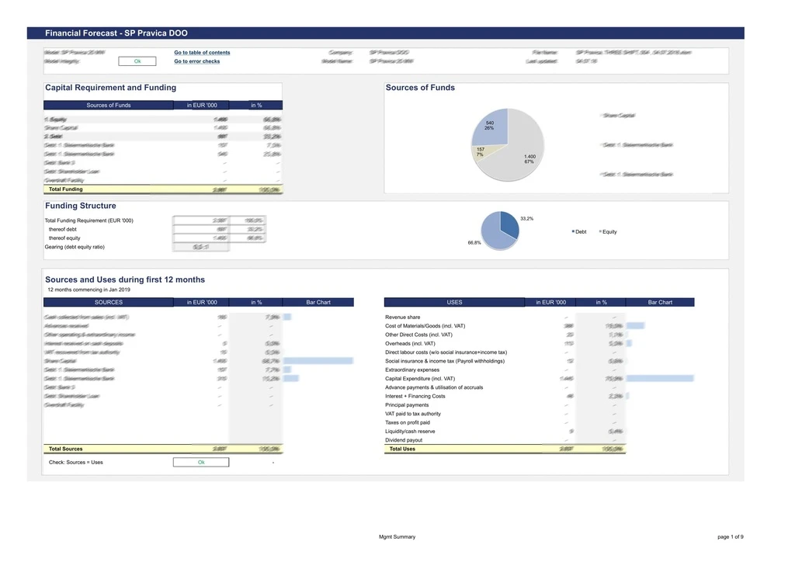Select the 'Total Funding' row label
795x562 pixels.
[x=65, y=189]
